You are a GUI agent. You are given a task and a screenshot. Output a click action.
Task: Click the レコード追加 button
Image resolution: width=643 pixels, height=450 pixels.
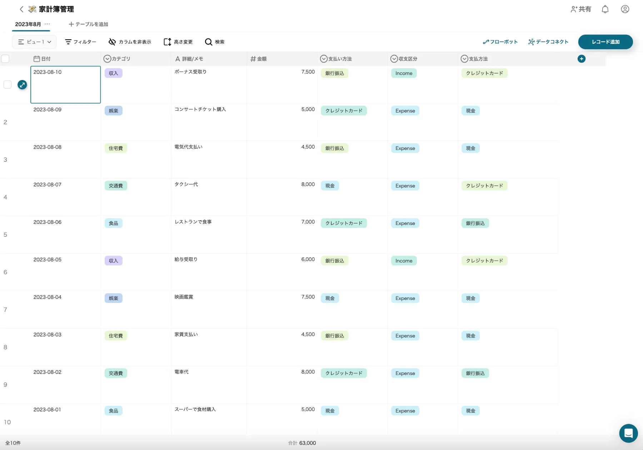[x=605, y=42]
